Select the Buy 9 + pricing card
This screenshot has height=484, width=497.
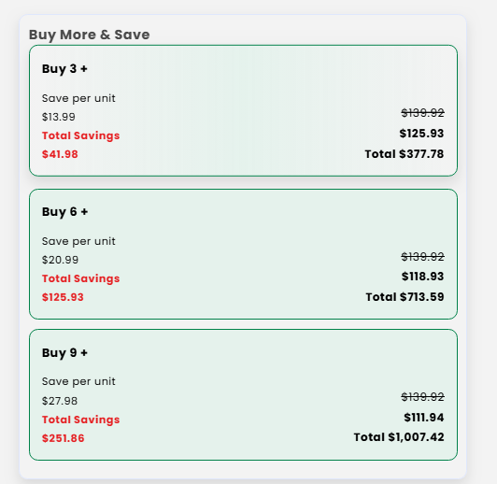click(x=243, y=394)
